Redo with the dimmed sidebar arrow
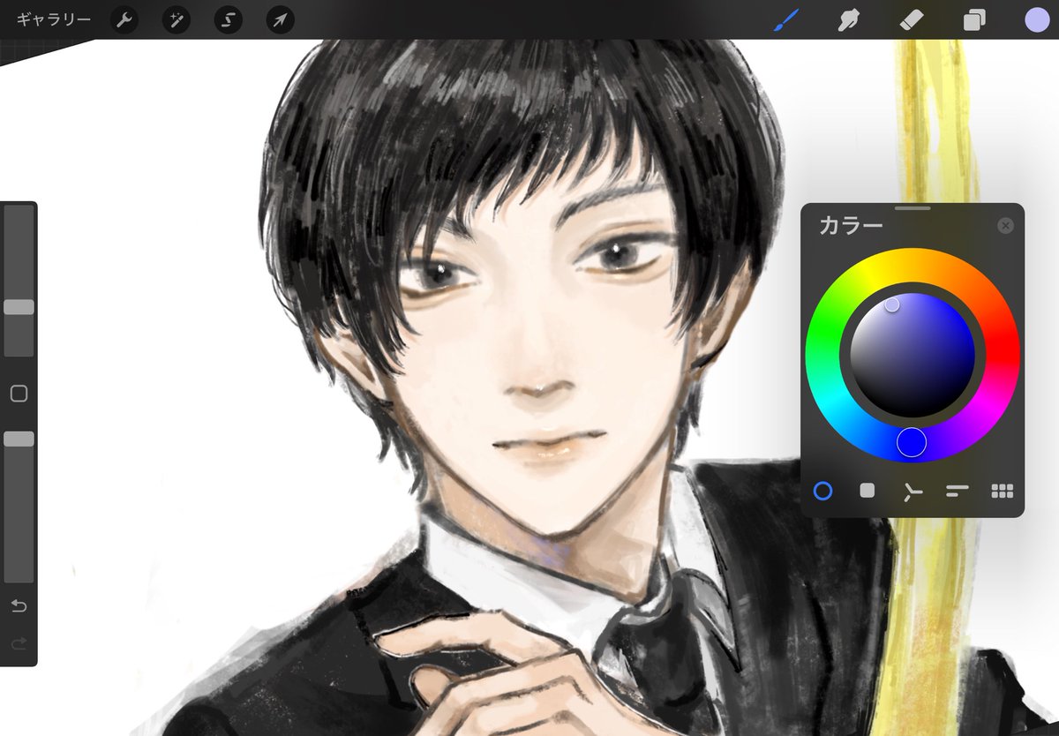1059x736 pixels. 19,643
